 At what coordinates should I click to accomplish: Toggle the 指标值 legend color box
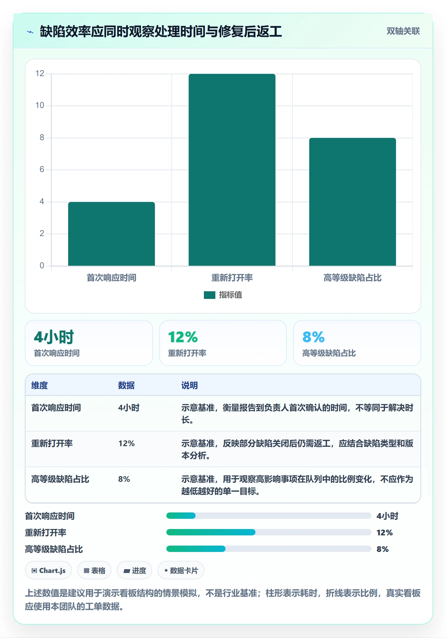tap(209, 295)
